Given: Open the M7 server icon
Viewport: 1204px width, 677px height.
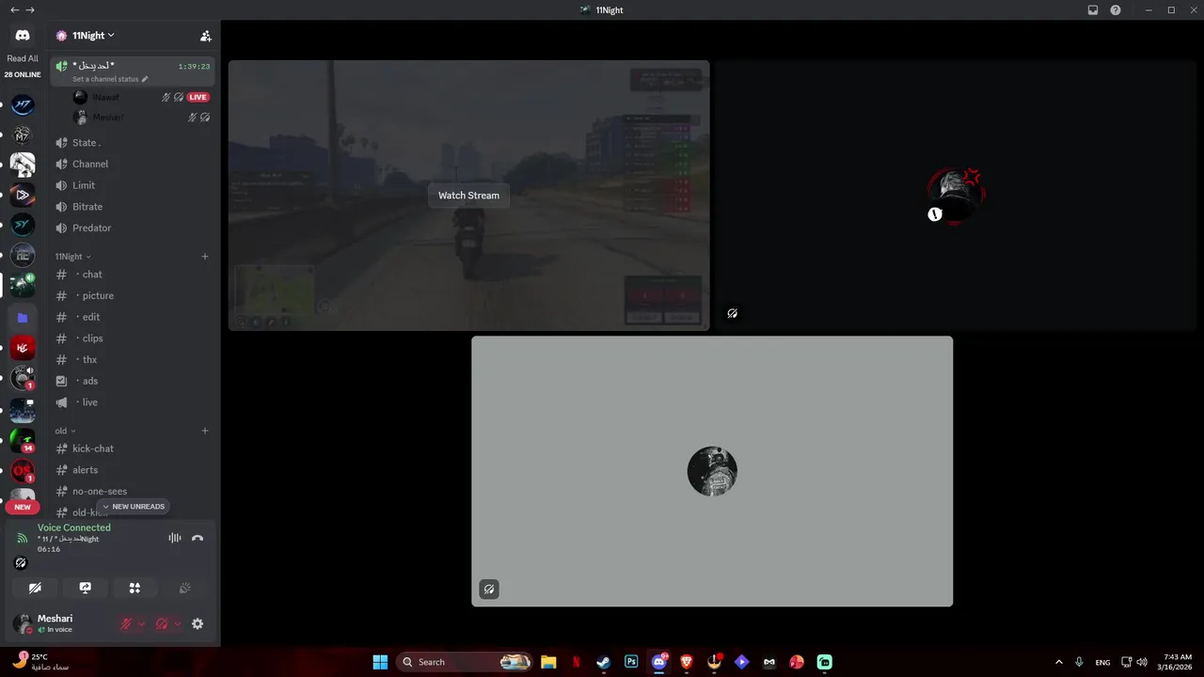Looking at the screenshot, I should point(23,134).
